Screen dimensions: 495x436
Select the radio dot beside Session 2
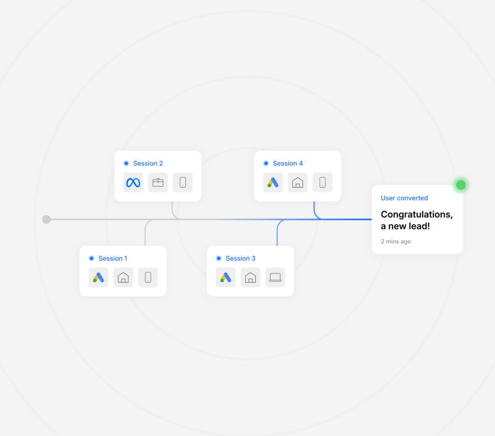point(126,163)
